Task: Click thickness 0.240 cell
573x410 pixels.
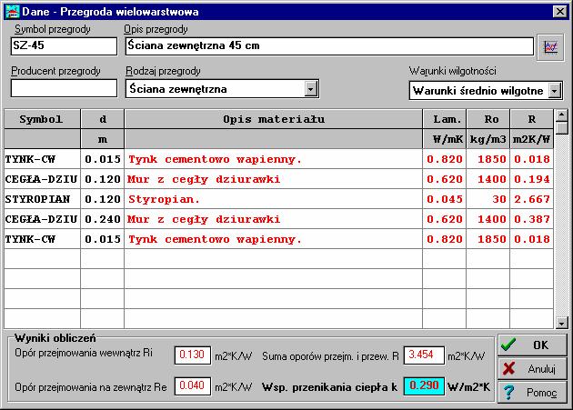Action: point(102,219)
